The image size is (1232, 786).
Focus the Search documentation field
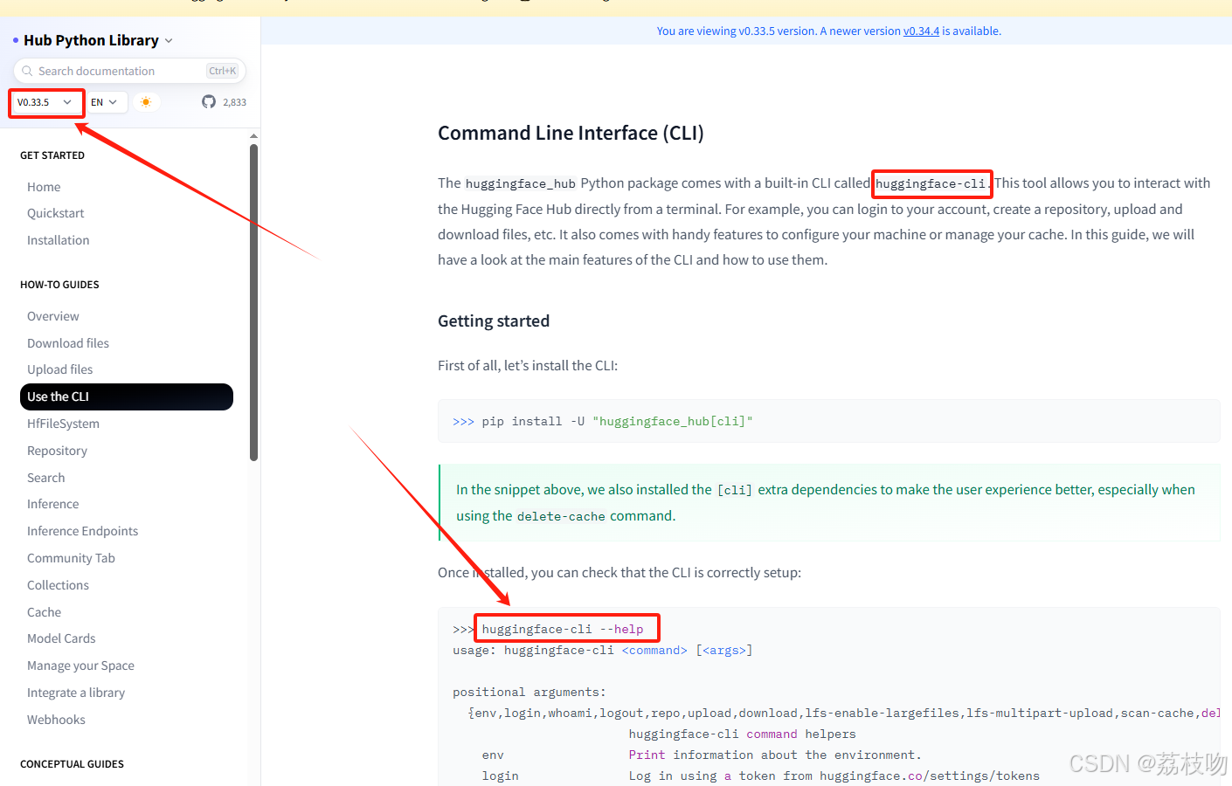129,71
